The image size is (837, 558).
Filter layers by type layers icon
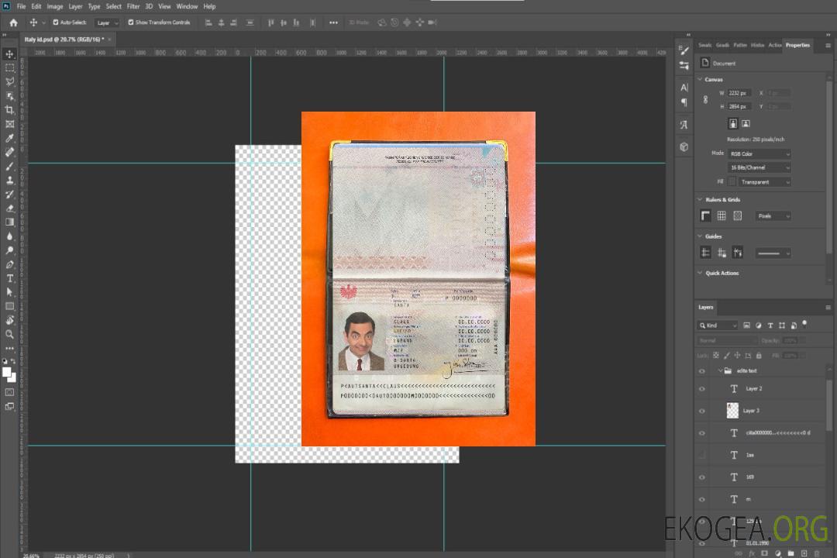[770, 325]
